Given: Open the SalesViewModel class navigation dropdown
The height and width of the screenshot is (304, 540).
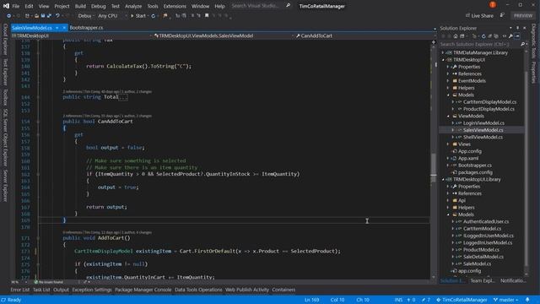Looking at the screenshot, I should tap(223, 35).
